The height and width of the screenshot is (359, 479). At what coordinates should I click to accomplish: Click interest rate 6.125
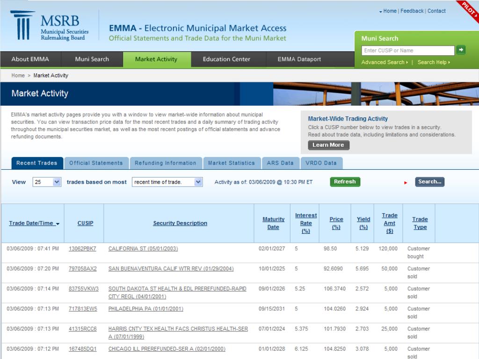click(x=302, y=349)
